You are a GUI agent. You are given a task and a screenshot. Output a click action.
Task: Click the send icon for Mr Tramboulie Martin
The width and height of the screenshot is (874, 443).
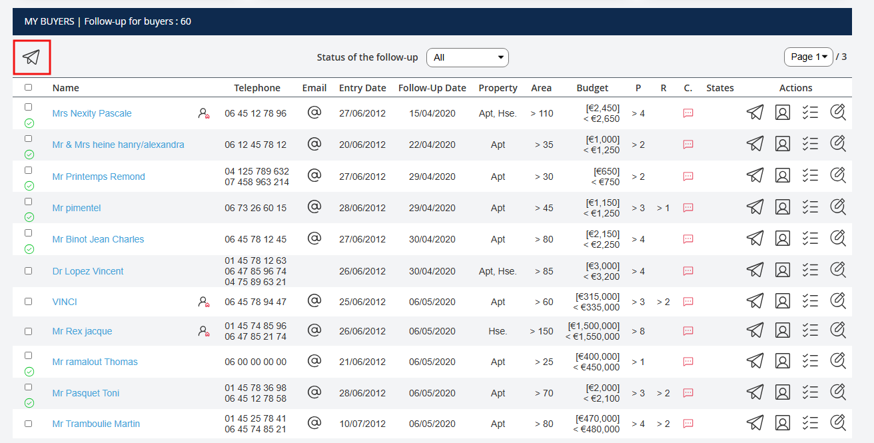click(755, 422)
